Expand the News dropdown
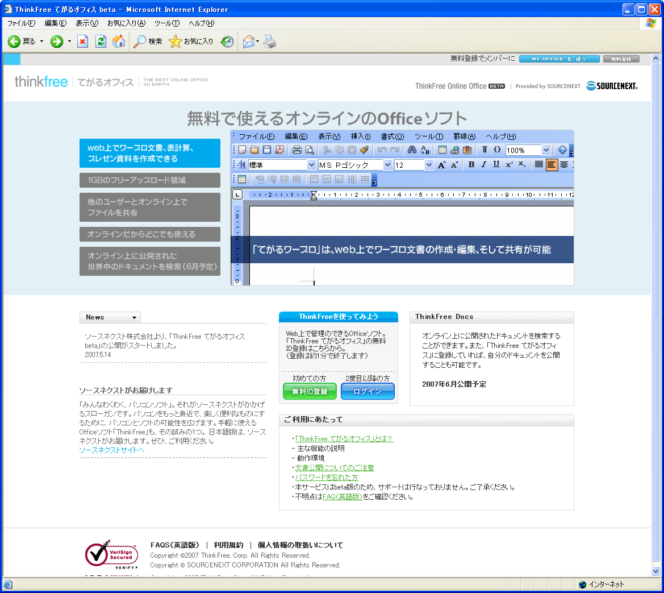Viewport: 664px width, 593px height. (x=134, y=317)
